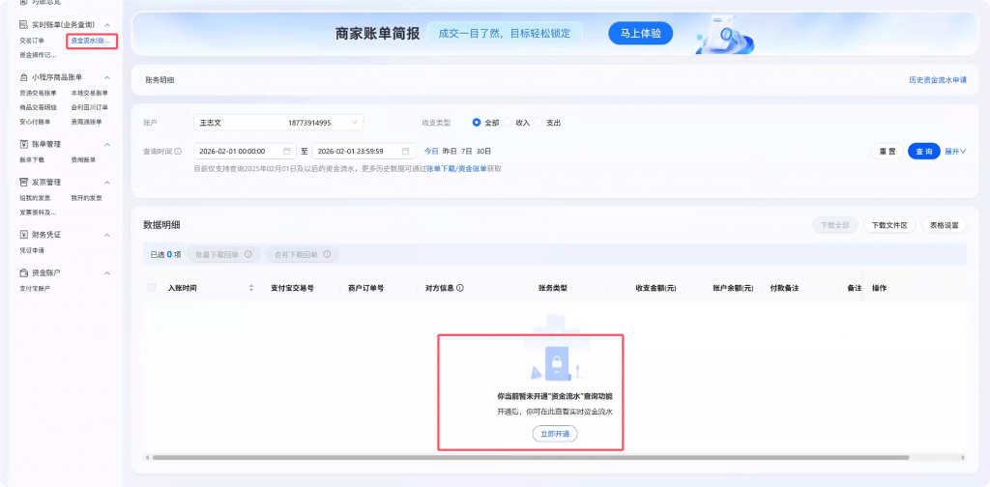Click the info icon next to 查询时间

[178, 152]
